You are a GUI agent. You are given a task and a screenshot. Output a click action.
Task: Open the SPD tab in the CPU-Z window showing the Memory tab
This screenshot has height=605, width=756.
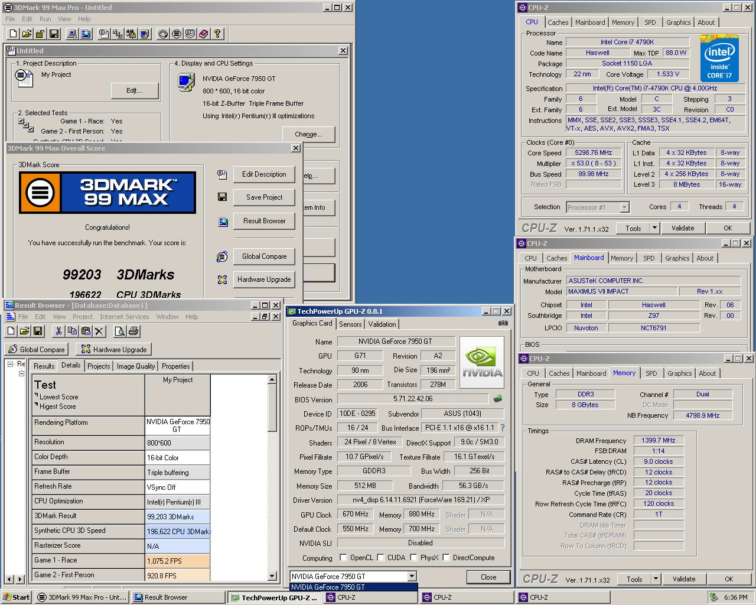(651, 373)
